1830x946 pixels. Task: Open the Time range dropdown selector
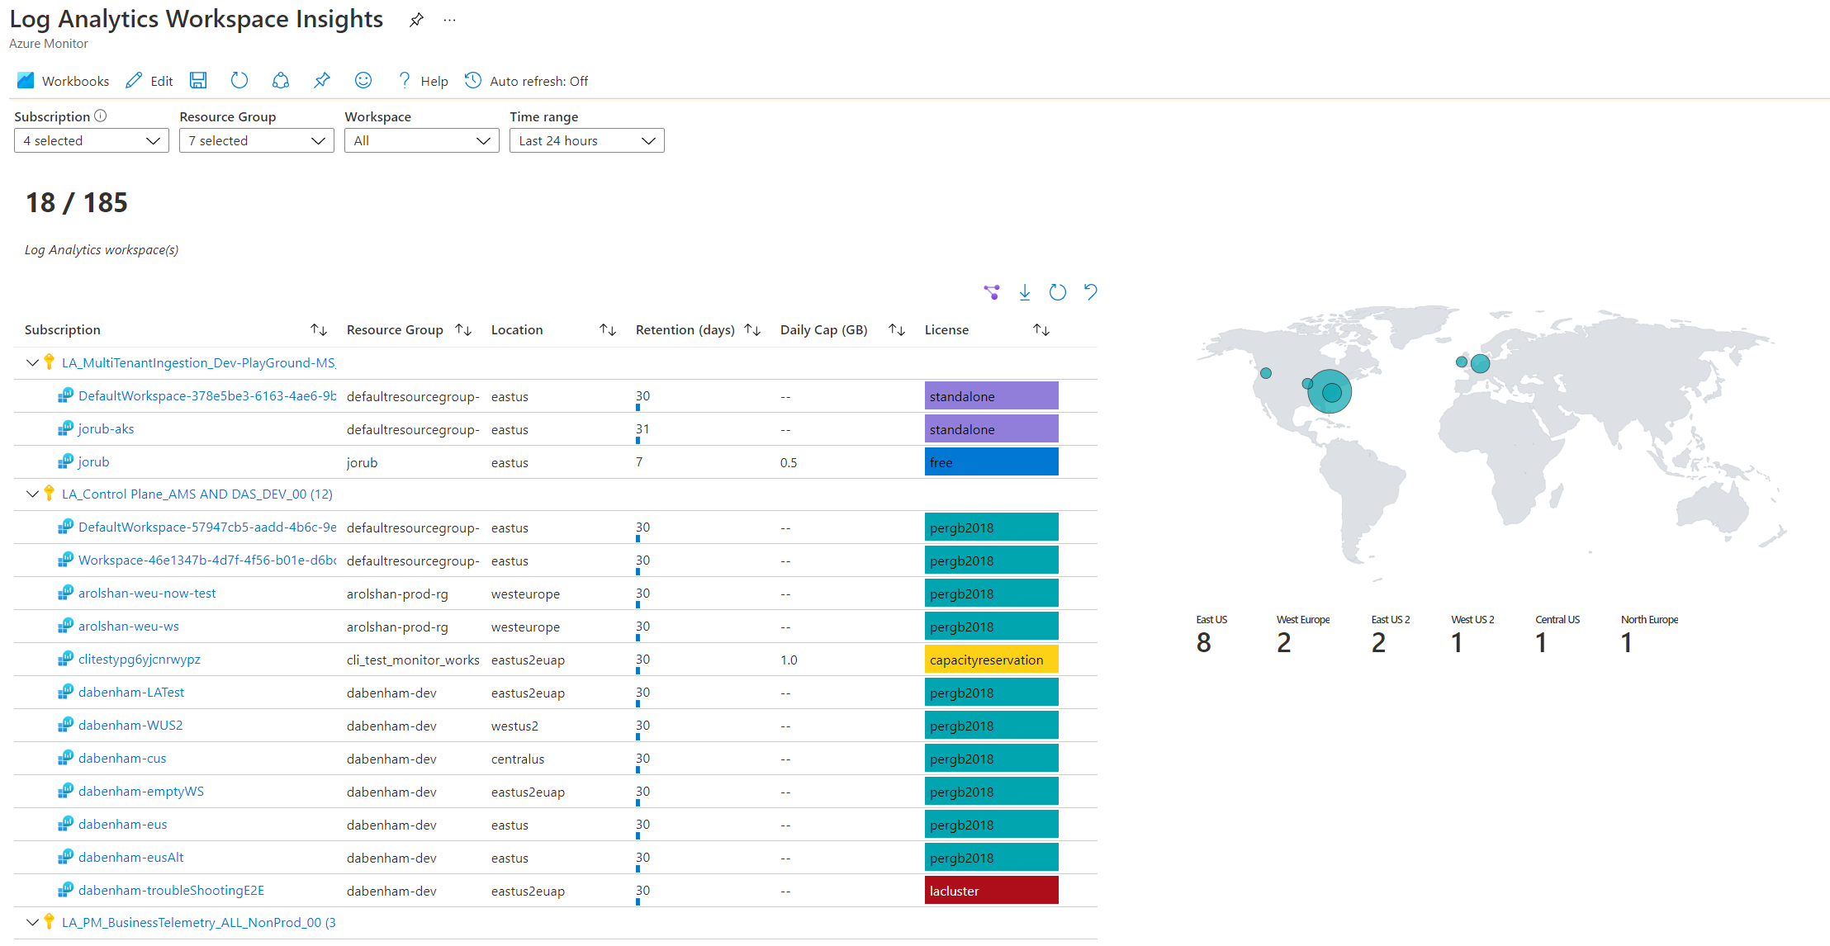[x=583, y=140]
